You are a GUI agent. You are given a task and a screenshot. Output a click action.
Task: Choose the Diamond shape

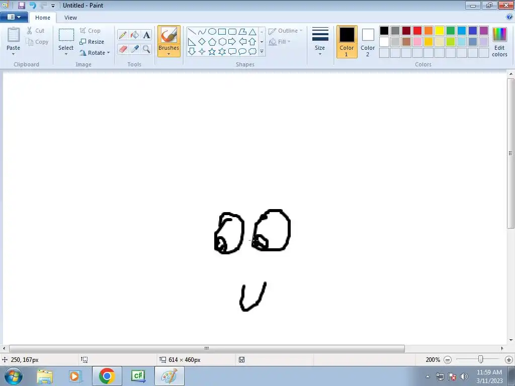[202, 42]
